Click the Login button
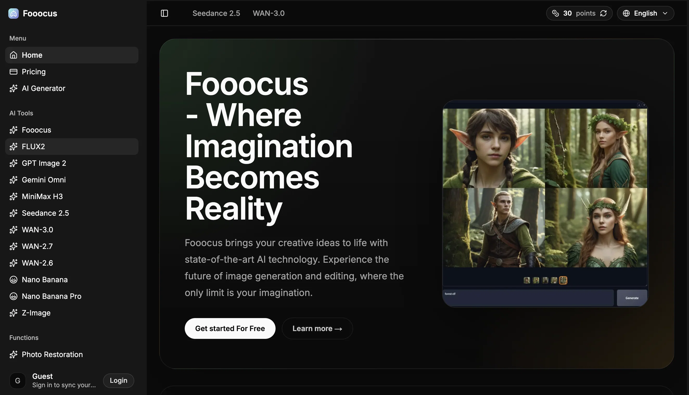The height and width of the screenshot is (395, 689). click(x=118, y=381)
